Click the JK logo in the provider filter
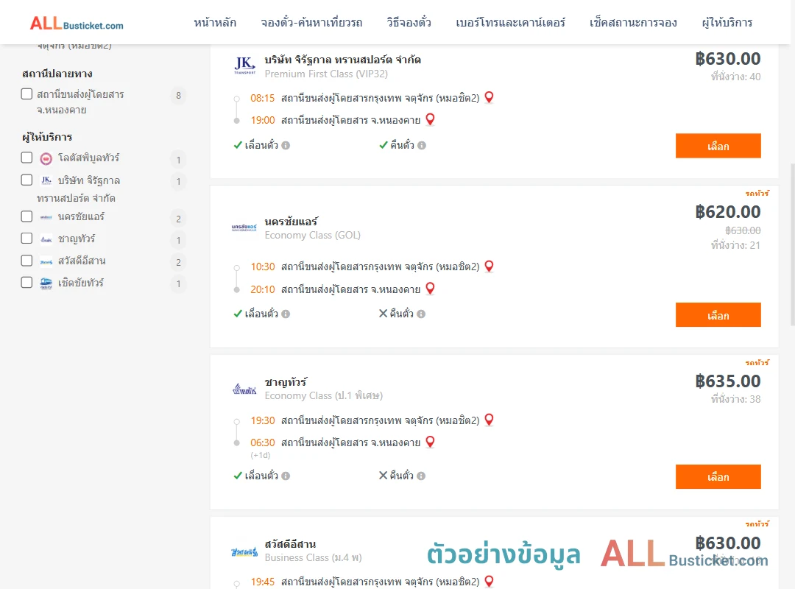The height and width of the screenshot is (589, 795). click(46, 180)
